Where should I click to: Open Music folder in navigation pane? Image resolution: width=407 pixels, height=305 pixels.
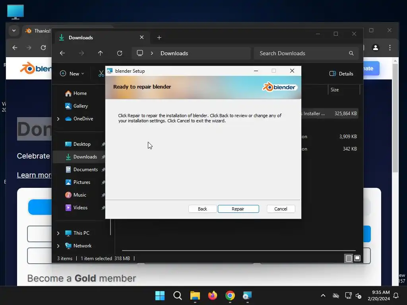coord(79,195)
